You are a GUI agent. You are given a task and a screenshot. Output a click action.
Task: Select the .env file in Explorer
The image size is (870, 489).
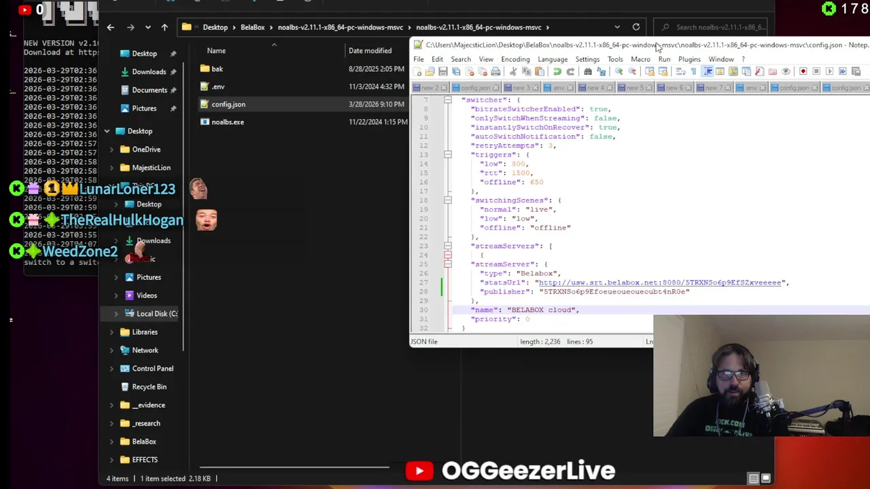[x=217, y=87]
